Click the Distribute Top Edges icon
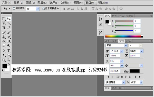This screenshot has height=97, width=154. tap(93, 9)
